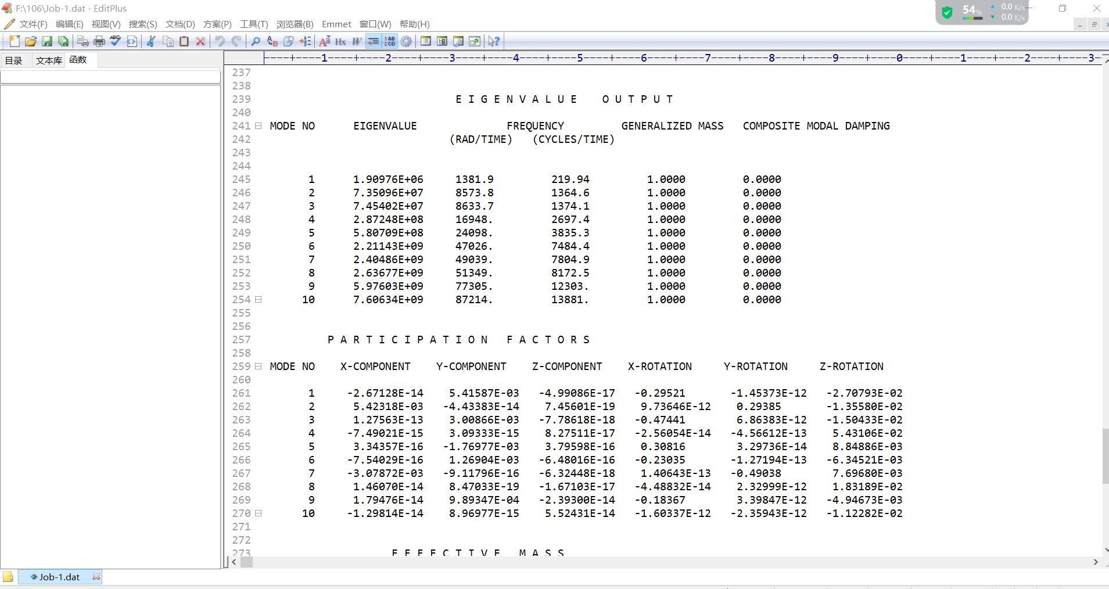
Task: Open the 窗口(W) menu
Action: [375, 24]
